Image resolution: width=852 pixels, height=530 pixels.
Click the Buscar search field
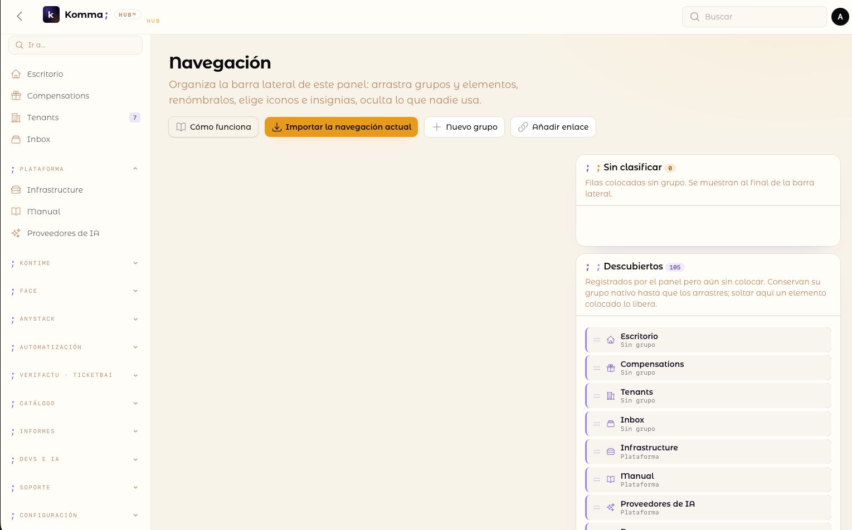coord(754,17)
